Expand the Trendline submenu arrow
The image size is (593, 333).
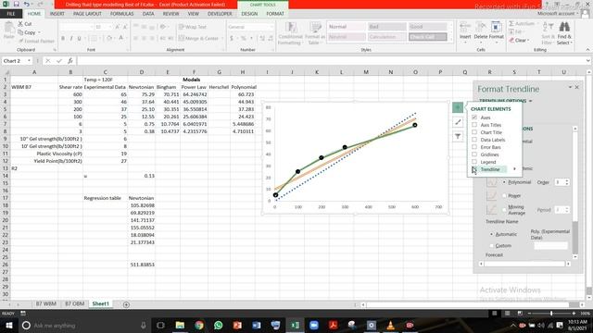tap(514, 169)
